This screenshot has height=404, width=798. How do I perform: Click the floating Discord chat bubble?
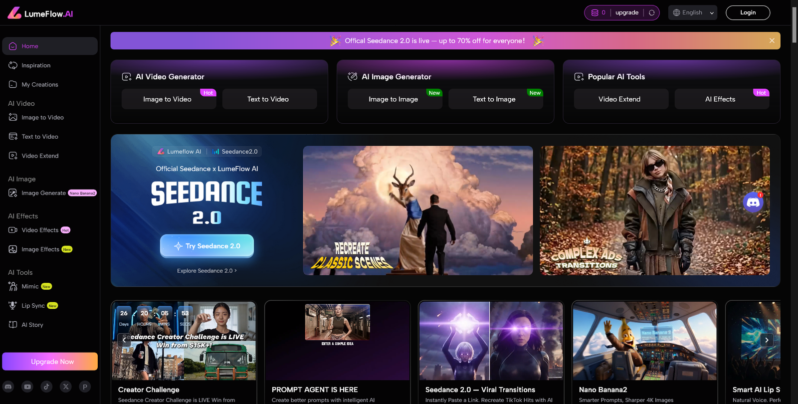pos(753,202)
